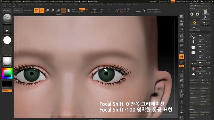The image size is (214, 120).
Task: Toggle the orange Qxyz rotation button
Action: tap(182, 66)
